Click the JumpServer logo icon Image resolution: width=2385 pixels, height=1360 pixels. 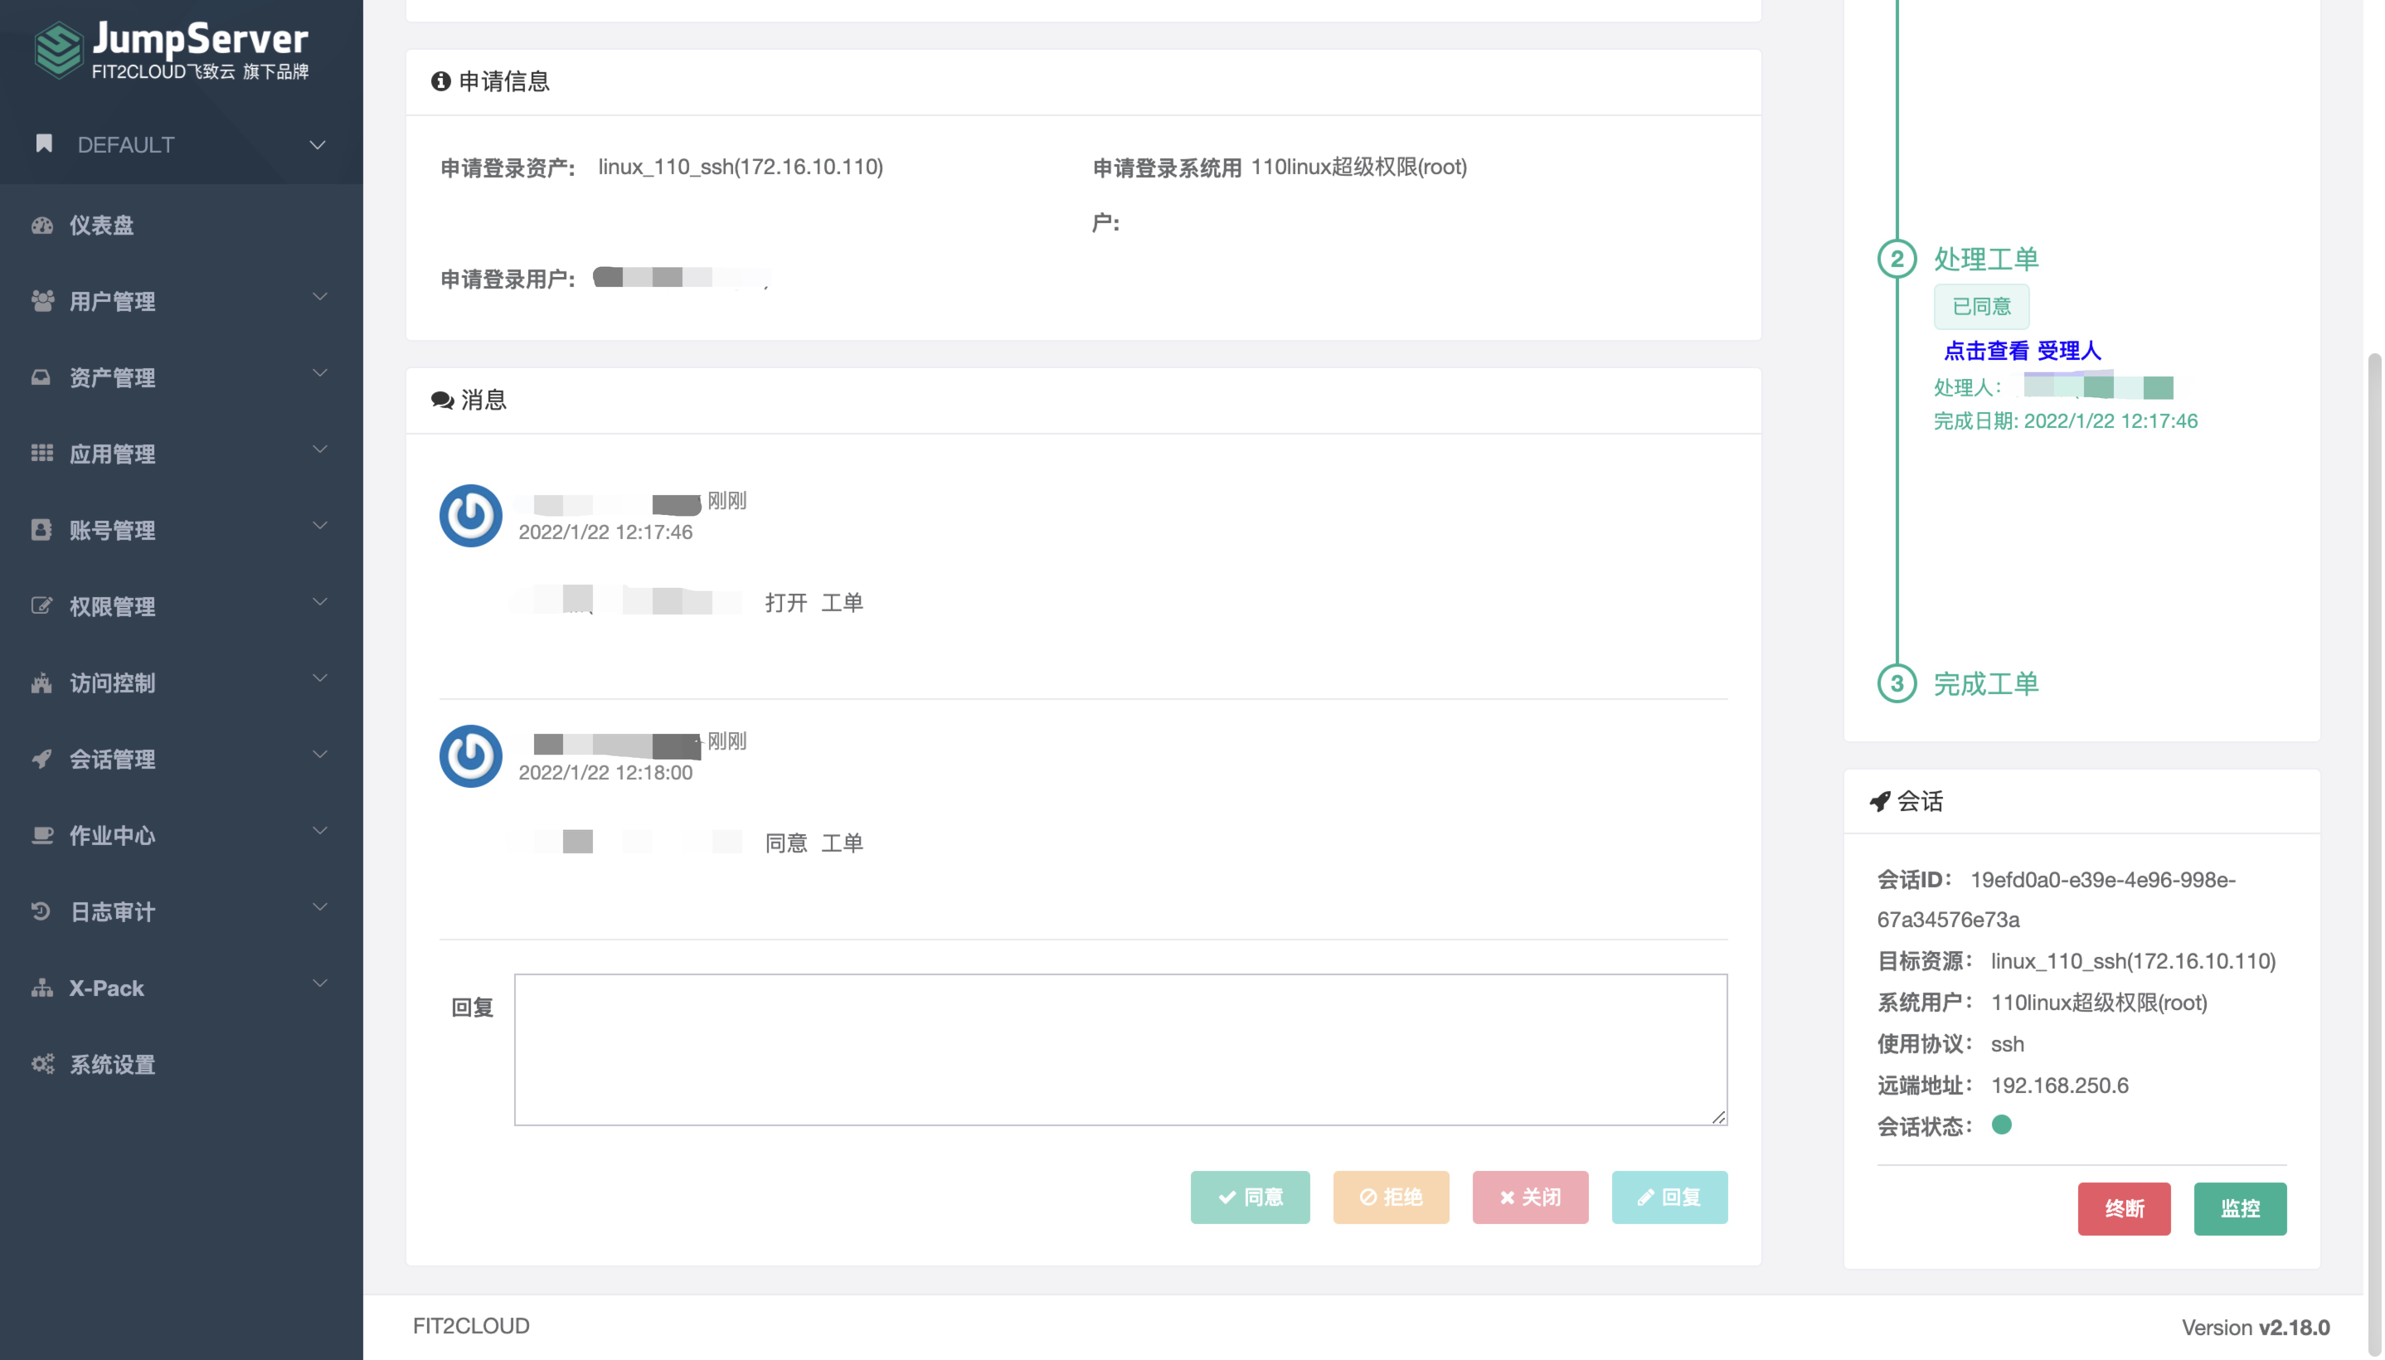60,51
